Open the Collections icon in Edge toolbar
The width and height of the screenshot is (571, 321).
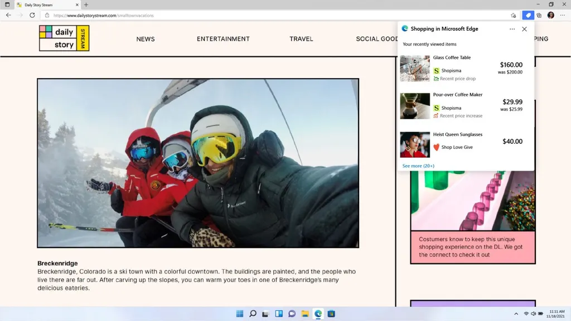click(539, 16)
